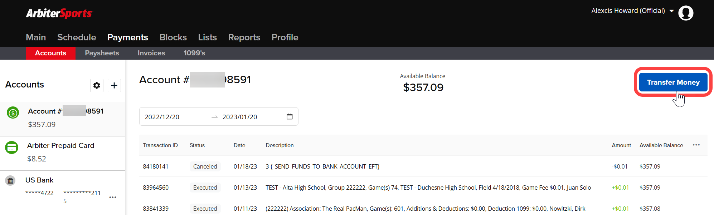Image resolution: width=714 pixels, height=215 pixels.
Task: Click the Transfer Money button
Action: coord(673,82)
